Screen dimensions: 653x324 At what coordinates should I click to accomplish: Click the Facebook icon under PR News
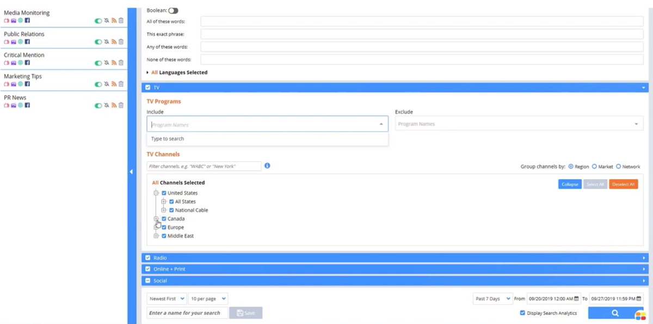[x=27, y=105]
